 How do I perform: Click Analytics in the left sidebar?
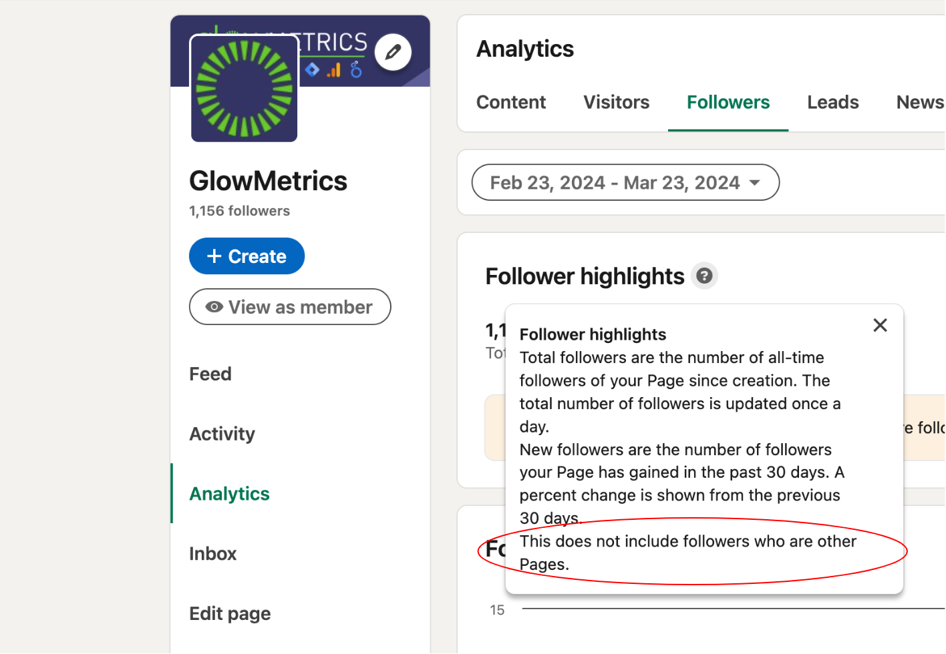pos(230,494)
